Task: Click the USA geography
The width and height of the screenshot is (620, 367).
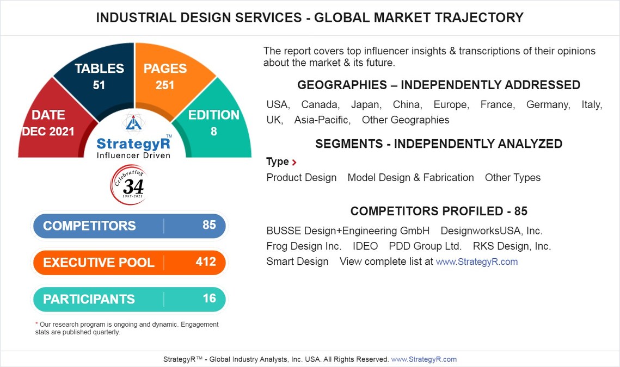Action: pos(278,105)
